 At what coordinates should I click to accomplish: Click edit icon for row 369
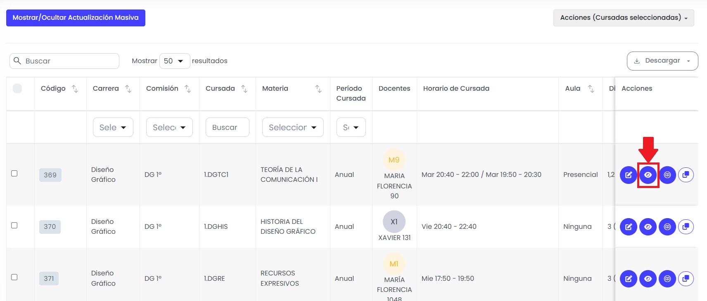(x=628, y=175)
